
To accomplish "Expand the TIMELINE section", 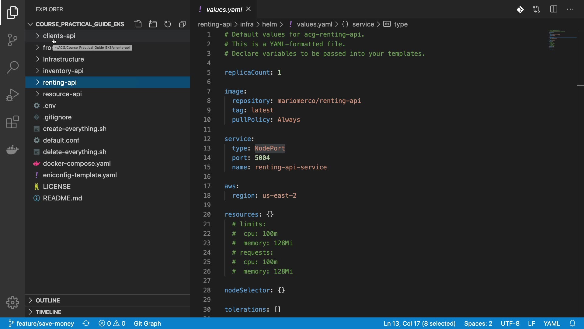I will tap(48, 312).
